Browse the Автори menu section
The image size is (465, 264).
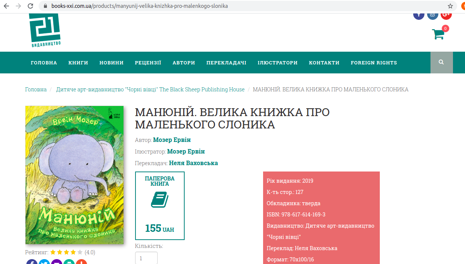(x=184, y=63)
